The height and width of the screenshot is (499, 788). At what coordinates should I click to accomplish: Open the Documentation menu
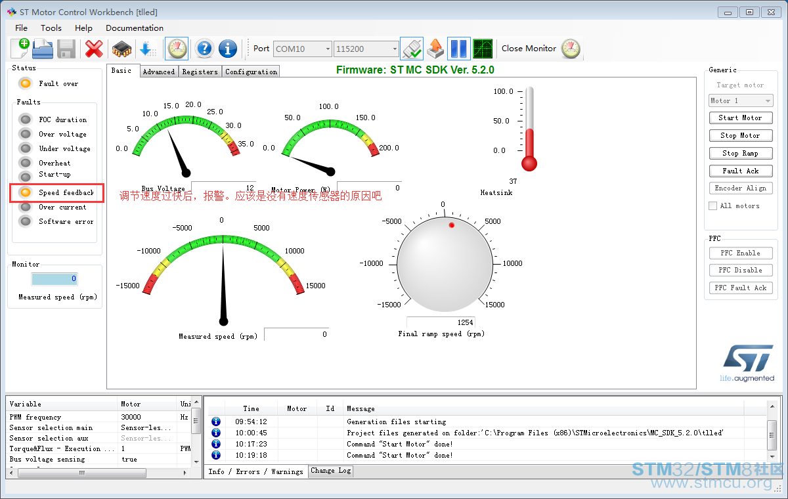135,28
